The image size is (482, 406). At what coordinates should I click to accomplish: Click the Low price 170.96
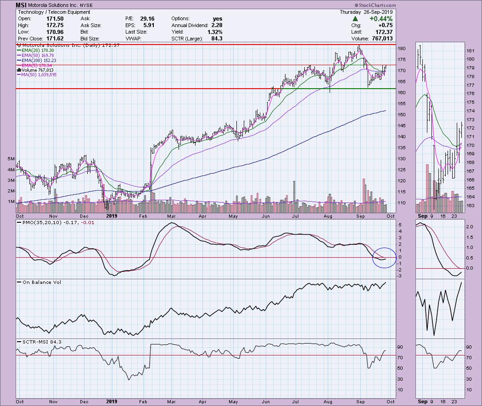point(55,32)
